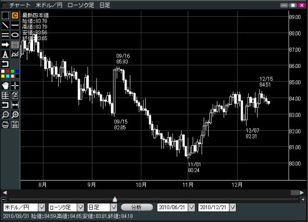Select the ellipse drawing tool
The width and height of the screenshot is (308, 222).
point(15,35)
